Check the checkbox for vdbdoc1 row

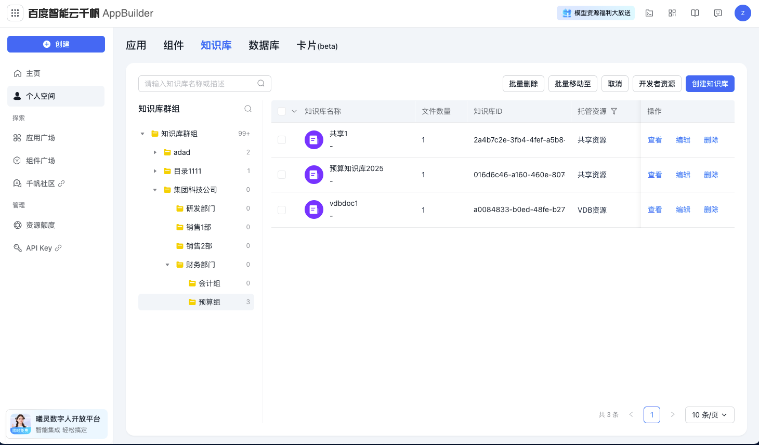pos(282,210)
